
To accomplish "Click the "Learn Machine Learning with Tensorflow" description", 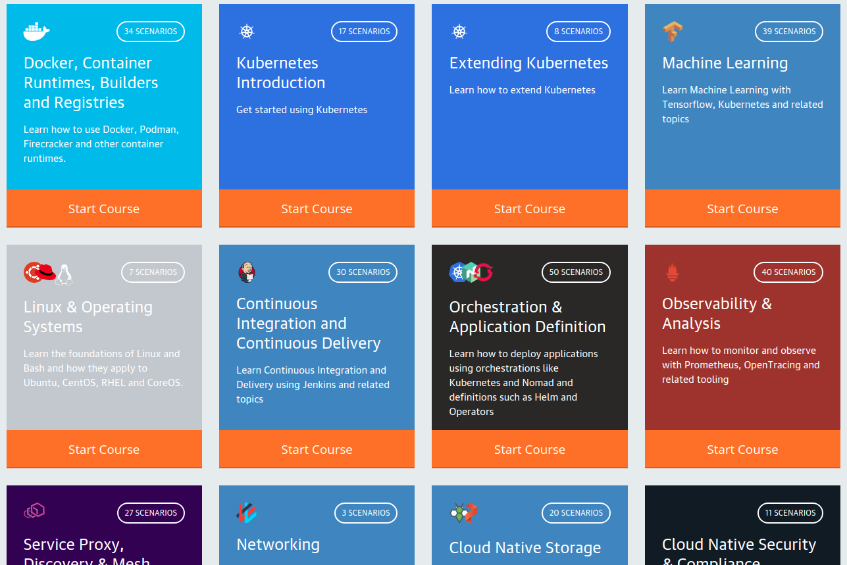I will [x=742, y=105].
